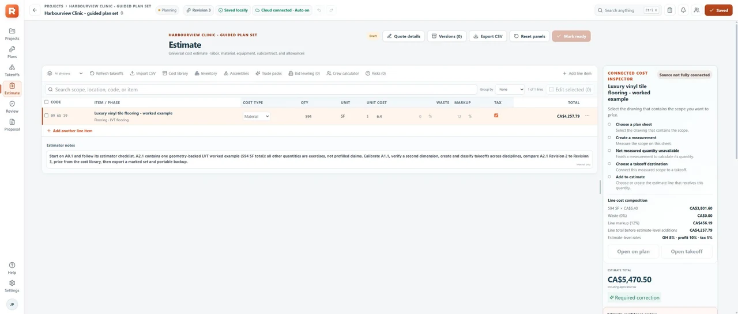This screenshot has height=314, width=738.
Task: Open the Material cost type dropdown
Action: [257, 116]
